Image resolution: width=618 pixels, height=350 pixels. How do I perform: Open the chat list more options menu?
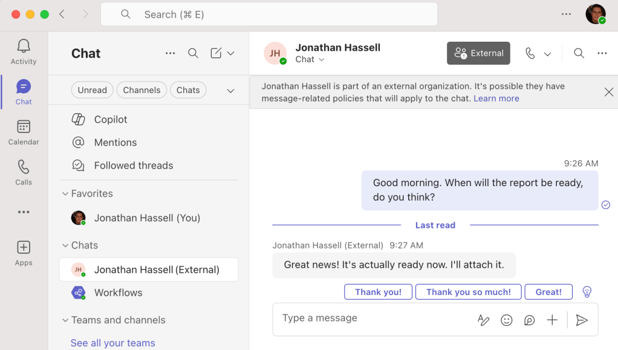pos(170,53)
